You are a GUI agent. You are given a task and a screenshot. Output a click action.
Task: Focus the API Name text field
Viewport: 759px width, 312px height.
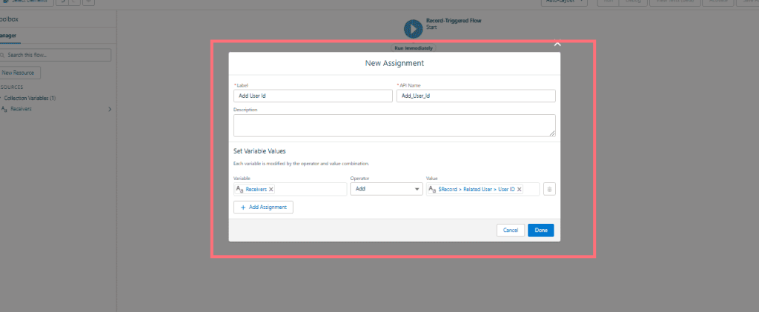(475, 96)
